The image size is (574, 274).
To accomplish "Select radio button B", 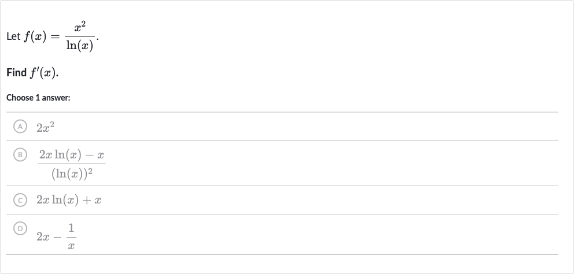I will click(x=20, y=155).
